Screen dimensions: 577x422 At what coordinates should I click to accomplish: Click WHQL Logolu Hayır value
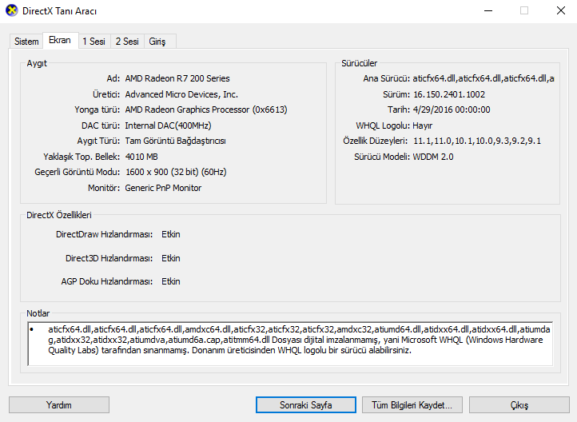pos(423,125)
